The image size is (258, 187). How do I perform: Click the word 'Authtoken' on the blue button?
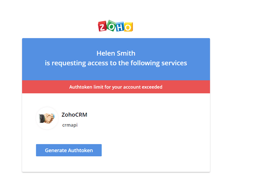(x=80, y=150)
